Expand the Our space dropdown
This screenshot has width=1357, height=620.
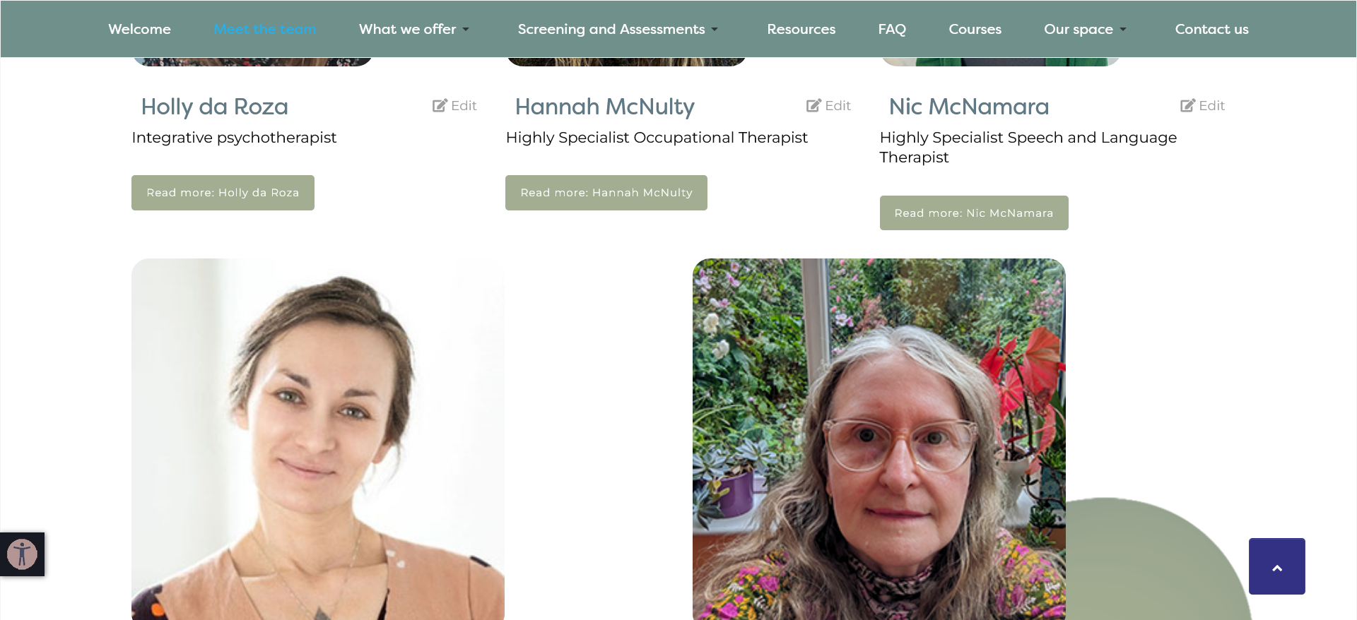click(1085, 29)
